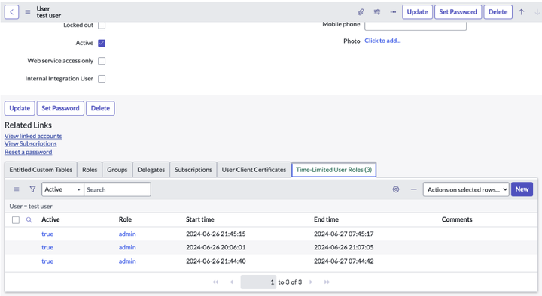Click the Set Password button in header
The image size is (542, 296).
458,12
